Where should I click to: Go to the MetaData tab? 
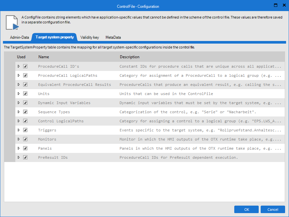click(113, 37)
